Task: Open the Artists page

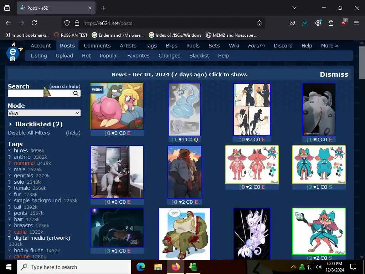Action: click(x=128, y=46)
